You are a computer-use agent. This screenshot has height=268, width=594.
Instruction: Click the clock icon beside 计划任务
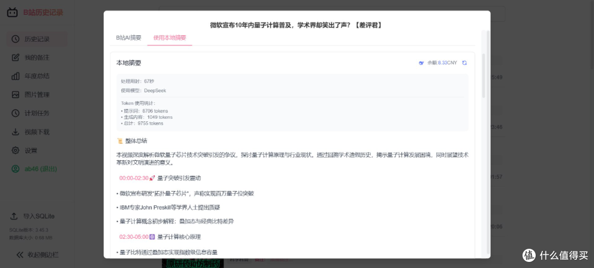point(15,113)
